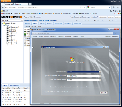Open the Ajouter hardware dropdown

(27, 26)
